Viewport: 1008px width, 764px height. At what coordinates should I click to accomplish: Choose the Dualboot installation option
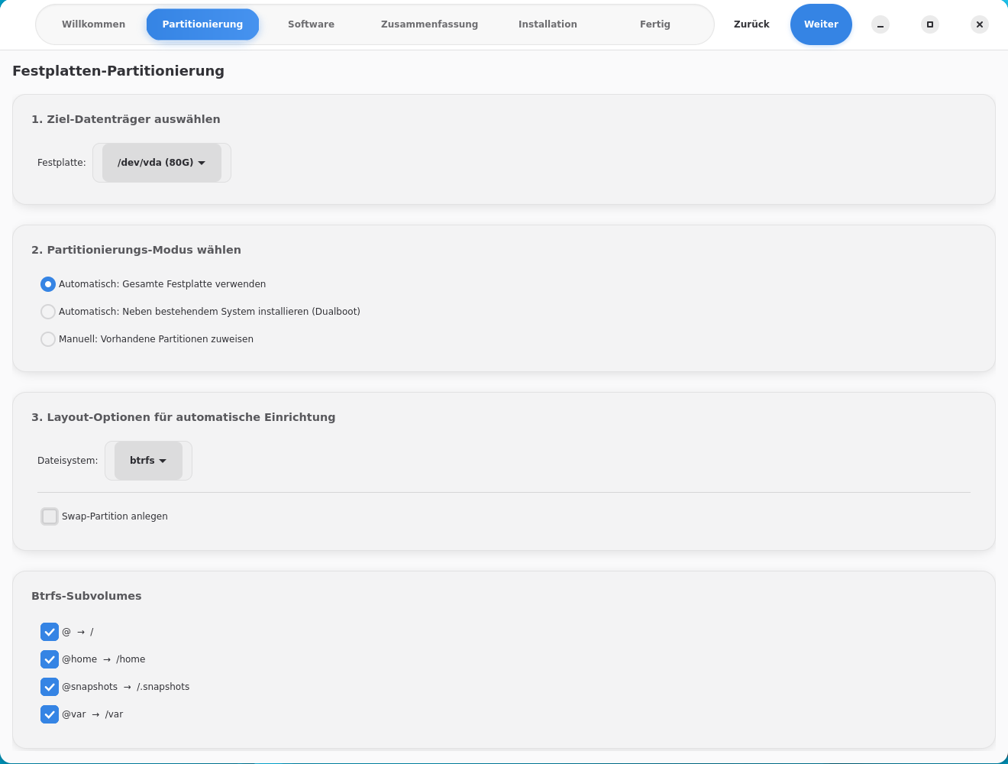pos(48,312)
